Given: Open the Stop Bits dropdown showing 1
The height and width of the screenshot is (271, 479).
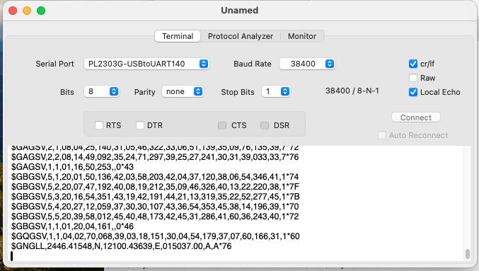Looking at the screenshot, I should (x=276, y=92).
